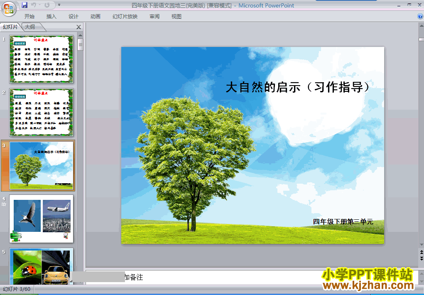Image resolution: width=424 pixels, height=295 pixels.
Task: Switch to the 动画 ribbon tab
Action: point(95,17)
